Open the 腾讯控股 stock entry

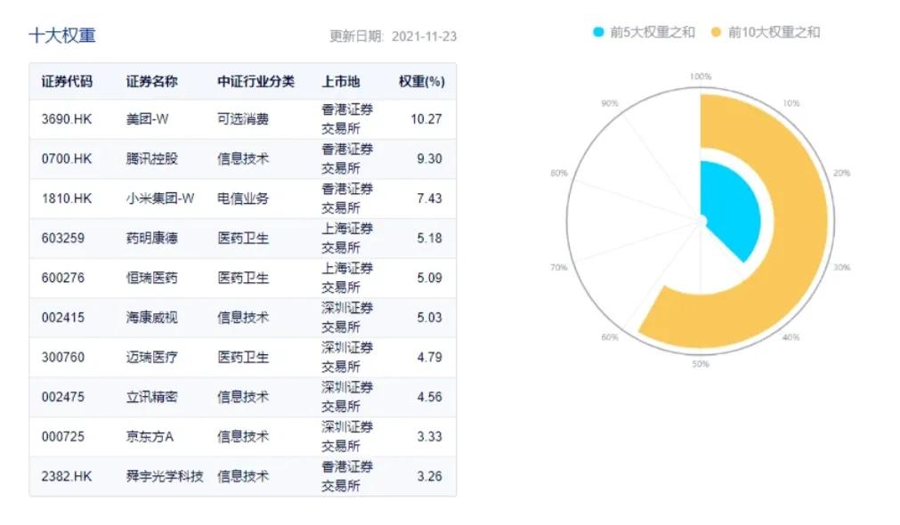[151, 157]
